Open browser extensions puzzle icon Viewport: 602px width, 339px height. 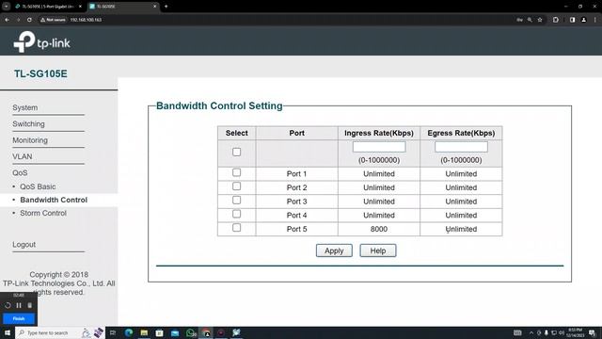coord(556,20)
